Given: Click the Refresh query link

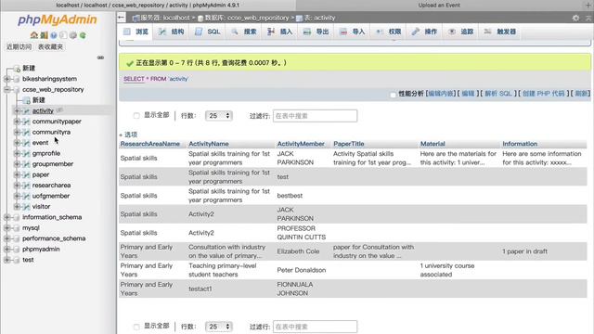Looking at the screenshot, I should (x=582, y=94).
